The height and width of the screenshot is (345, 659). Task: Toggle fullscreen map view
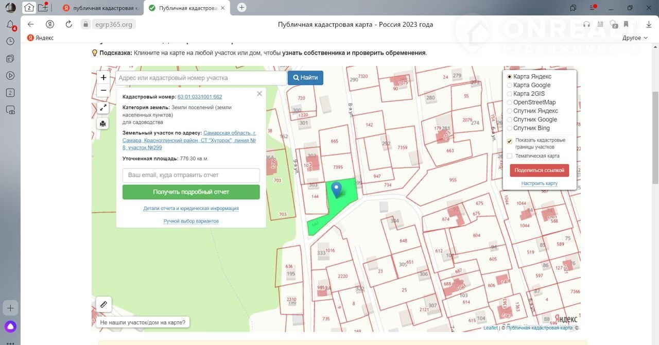[103, 108]
